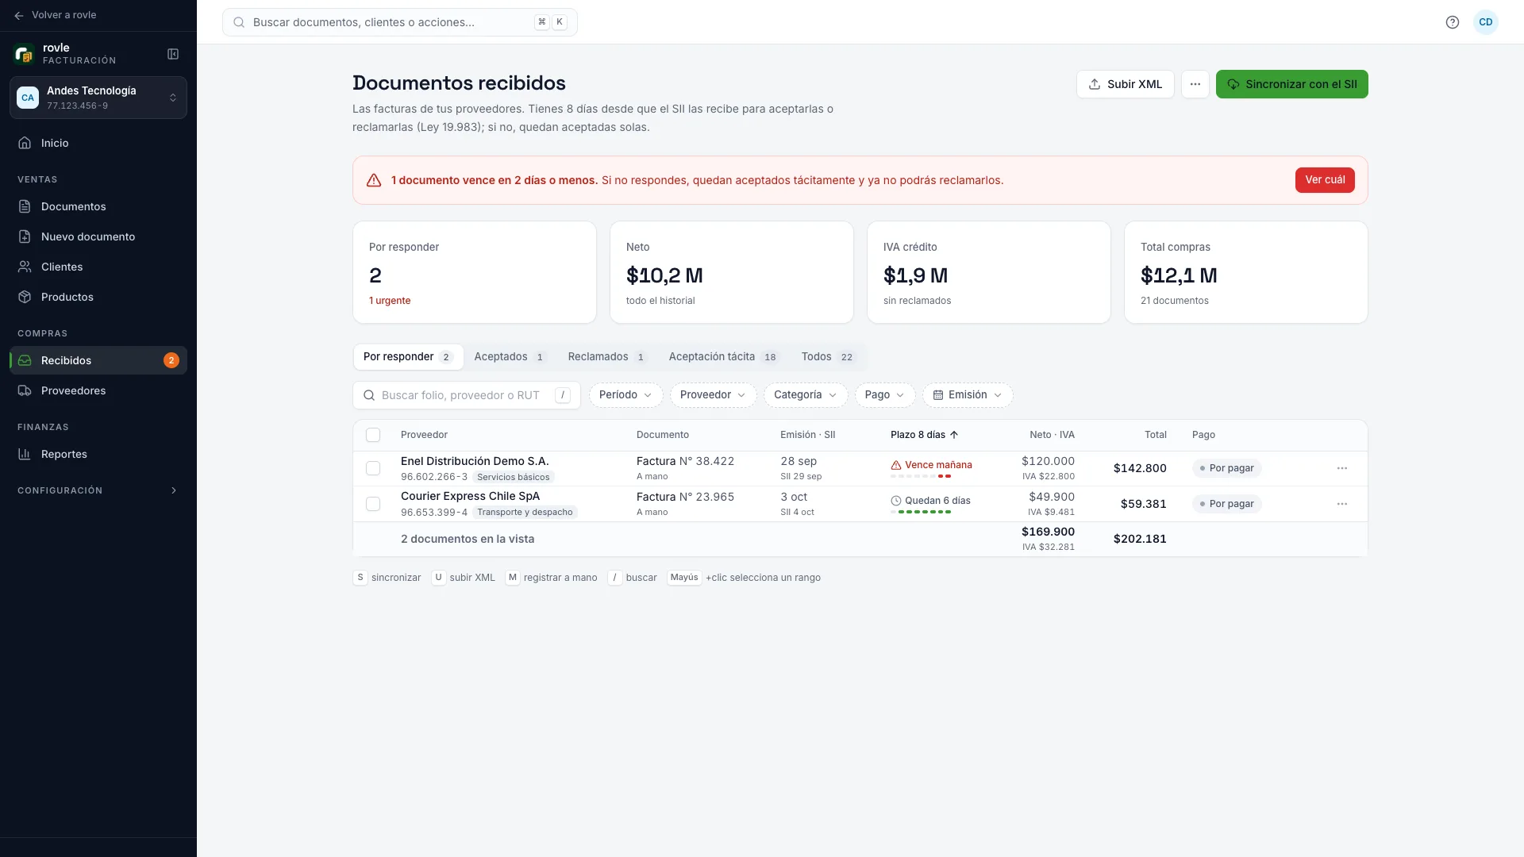Click the IVA crédito $1,9 M card
The image size is (1524, 857).
[989, 272]
